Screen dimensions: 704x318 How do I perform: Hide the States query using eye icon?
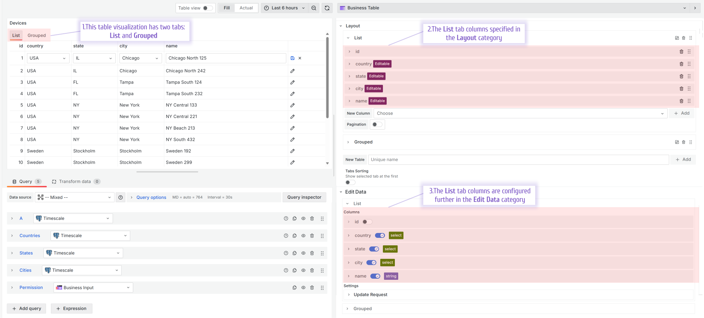(304, 253)
